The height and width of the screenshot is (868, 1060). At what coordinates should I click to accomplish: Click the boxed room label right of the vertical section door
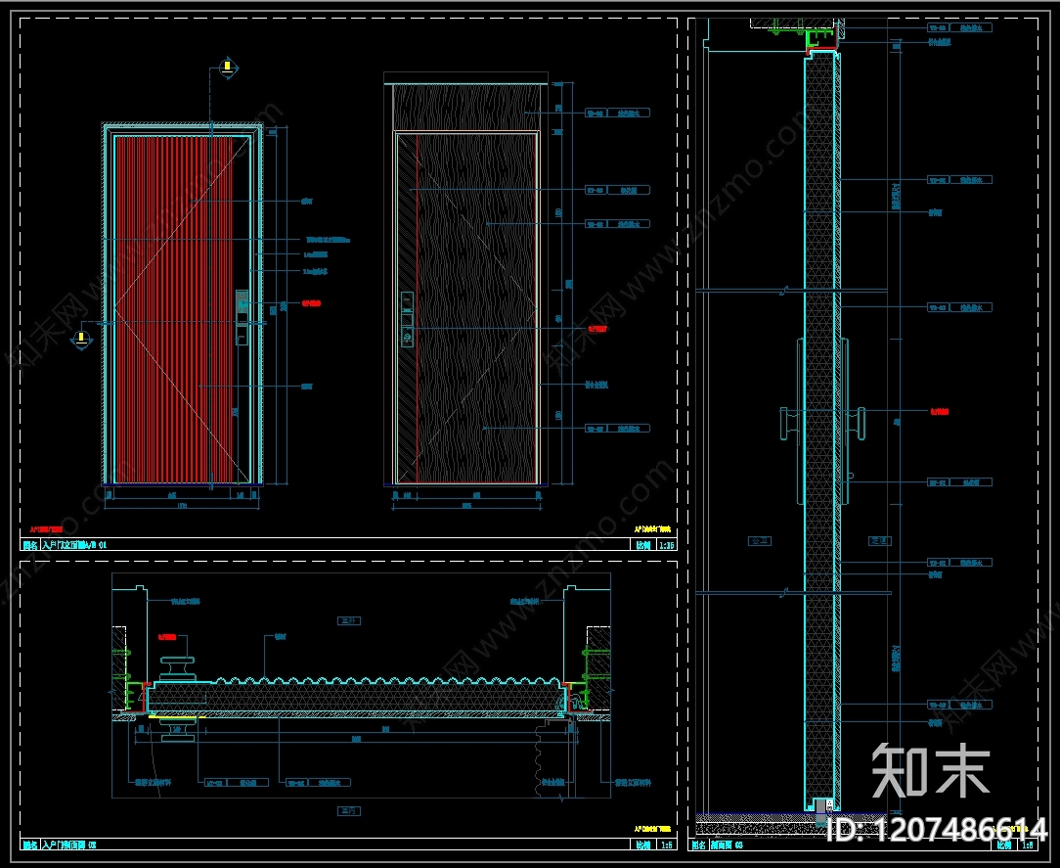pos(879,540)
